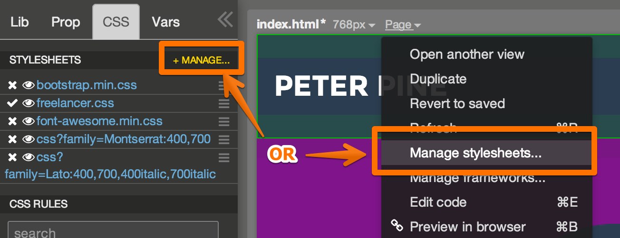The width and height of the screenshot is (620, 238).
Task: Open the font-awesome.min.css stylesheet link
Action: click(99, 121)
